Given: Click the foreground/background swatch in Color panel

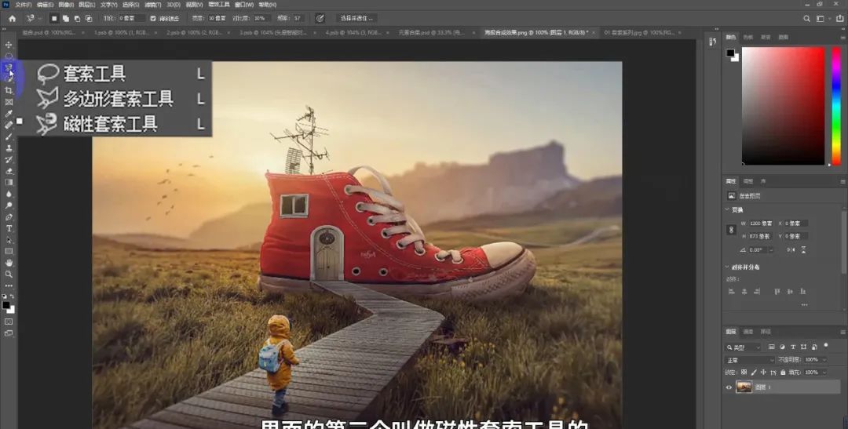Looking at the screenshot, I should tap(733, 55).
